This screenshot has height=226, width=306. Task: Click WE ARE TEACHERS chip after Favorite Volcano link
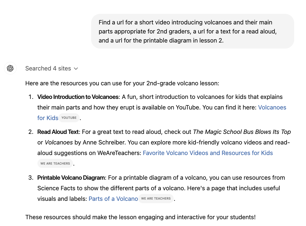pos(55,164)
